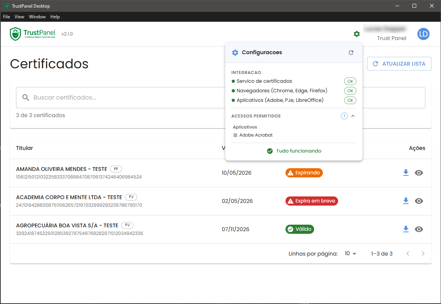
Task: Click Navegadores (Chrome, Edge, Firefox) row
Action: click(293, 91)
